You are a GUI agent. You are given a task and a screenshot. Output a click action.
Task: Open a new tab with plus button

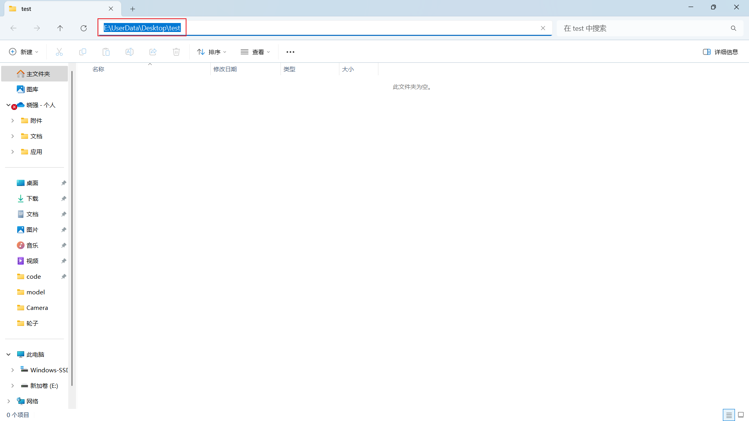pos(133,9)
